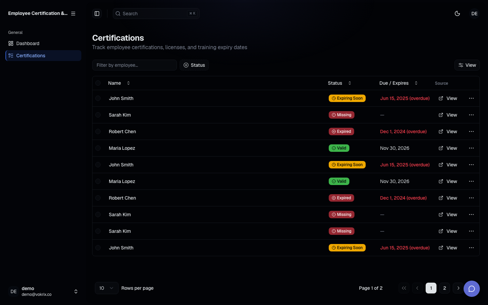Select the first Sarah Kim row checkbox
The width and height of the screenshot is (488, 305).
98,115
